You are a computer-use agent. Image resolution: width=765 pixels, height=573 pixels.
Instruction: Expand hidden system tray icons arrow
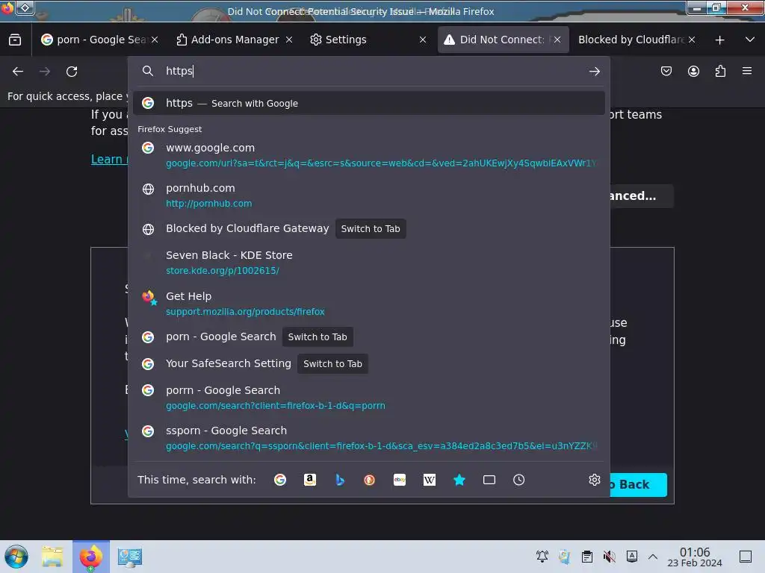coord(653,557)
